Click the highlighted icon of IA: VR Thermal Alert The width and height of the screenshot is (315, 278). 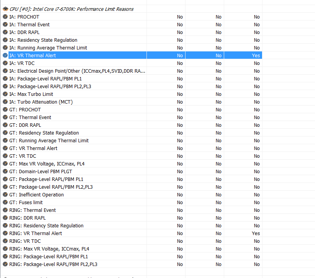(x=5, y=55)
